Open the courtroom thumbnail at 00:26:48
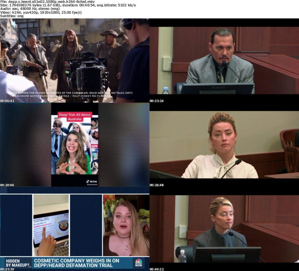 224,145
